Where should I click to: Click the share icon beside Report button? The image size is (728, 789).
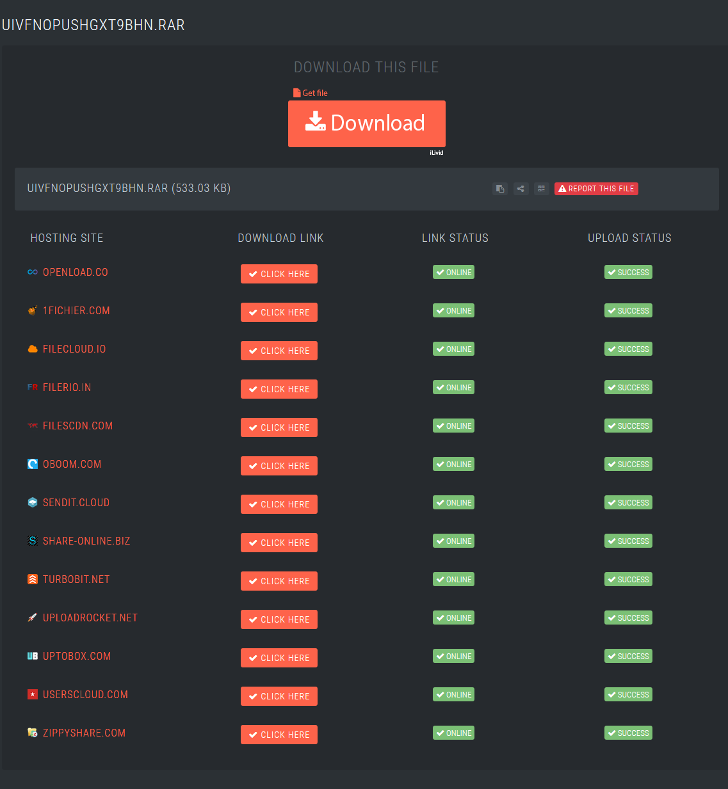click(x=521, y=189)
